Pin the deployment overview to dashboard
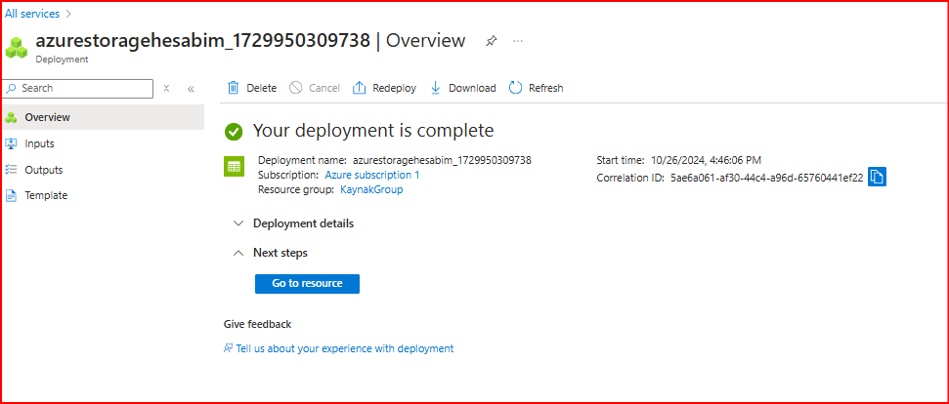The image size is (949, 404). (491, 41)
